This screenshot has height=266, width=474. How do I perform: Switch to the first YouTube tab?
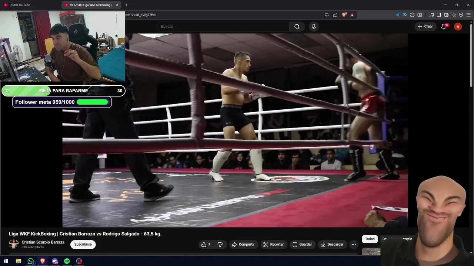tap(30, 5)
